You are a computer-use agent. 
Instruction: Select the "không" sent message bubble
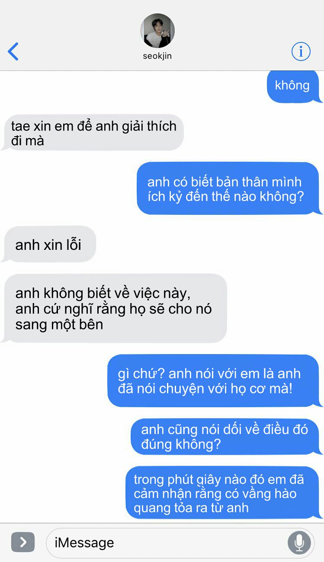(294, 86)
